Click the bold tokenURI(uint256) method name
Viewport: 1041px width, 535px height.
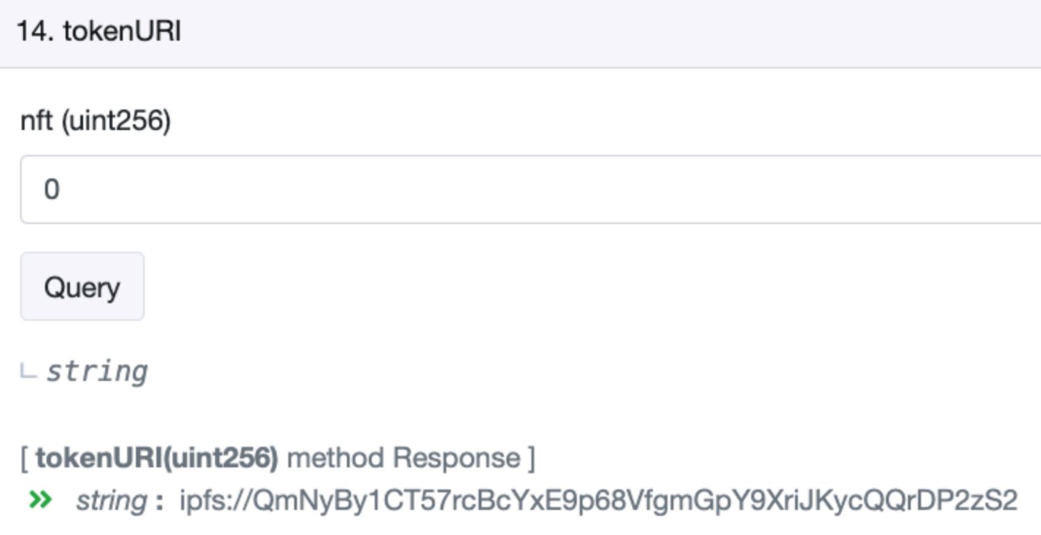click(x=157, y=458)
